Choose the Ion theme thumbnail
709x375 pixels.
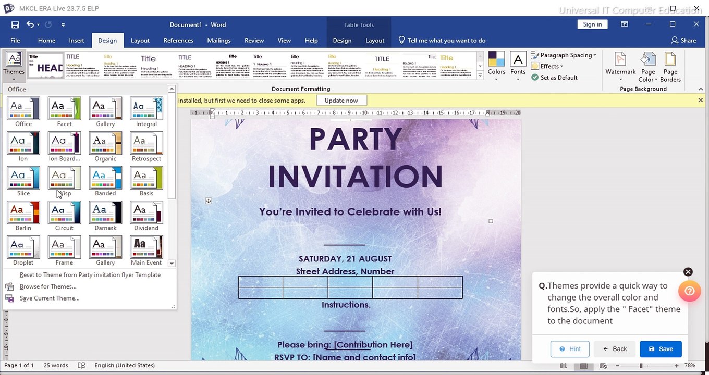click(23, 144)
